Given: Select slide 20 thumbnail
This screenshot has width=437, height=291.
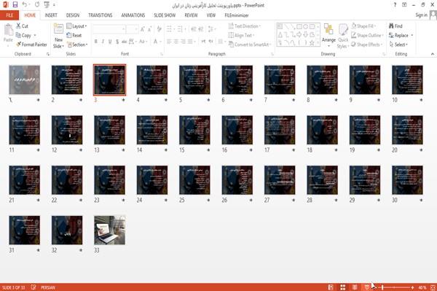Looking at the screenshot, I should pyautogui.click(x=407, y=130).
